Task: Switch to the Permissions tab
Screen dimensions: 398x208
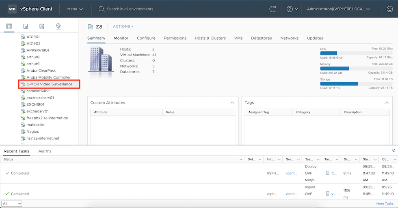Action: click(175, 38)
